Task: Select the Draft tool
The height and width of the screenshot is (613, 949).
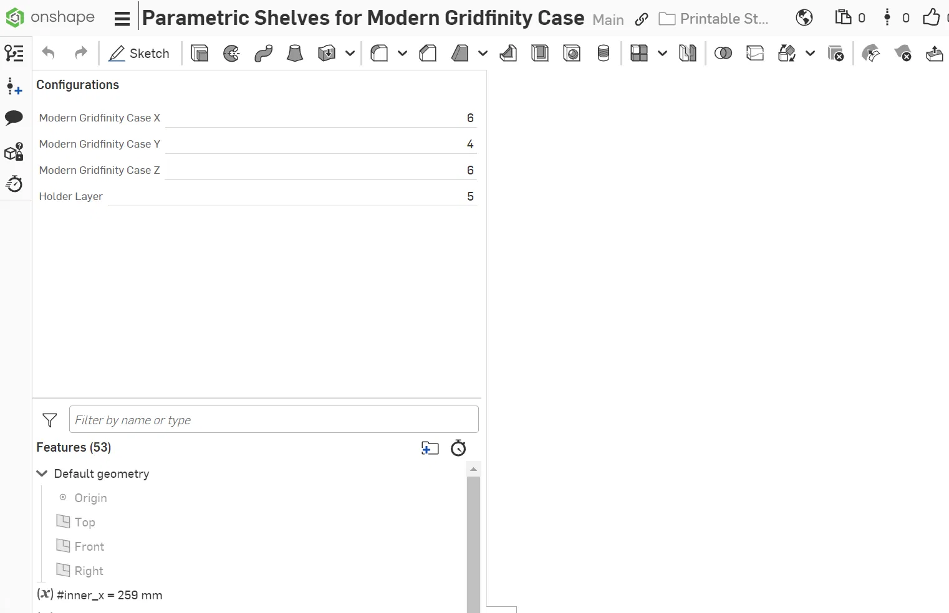Action: (x=460, y=54)
